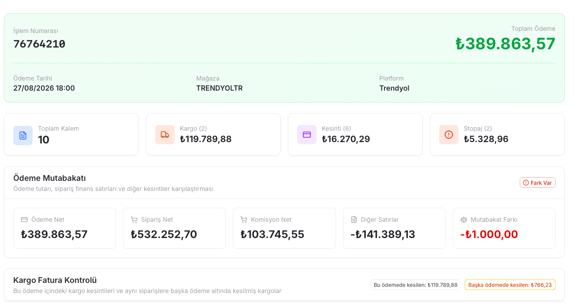Viewport: 574px width, 308px height.
Task: Click the card icon beside Ödeme Net
Action: click(x=24, y=220)
